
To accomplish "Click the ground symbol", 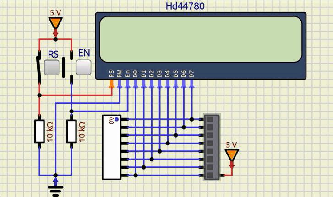I will [x=55, y=188].
